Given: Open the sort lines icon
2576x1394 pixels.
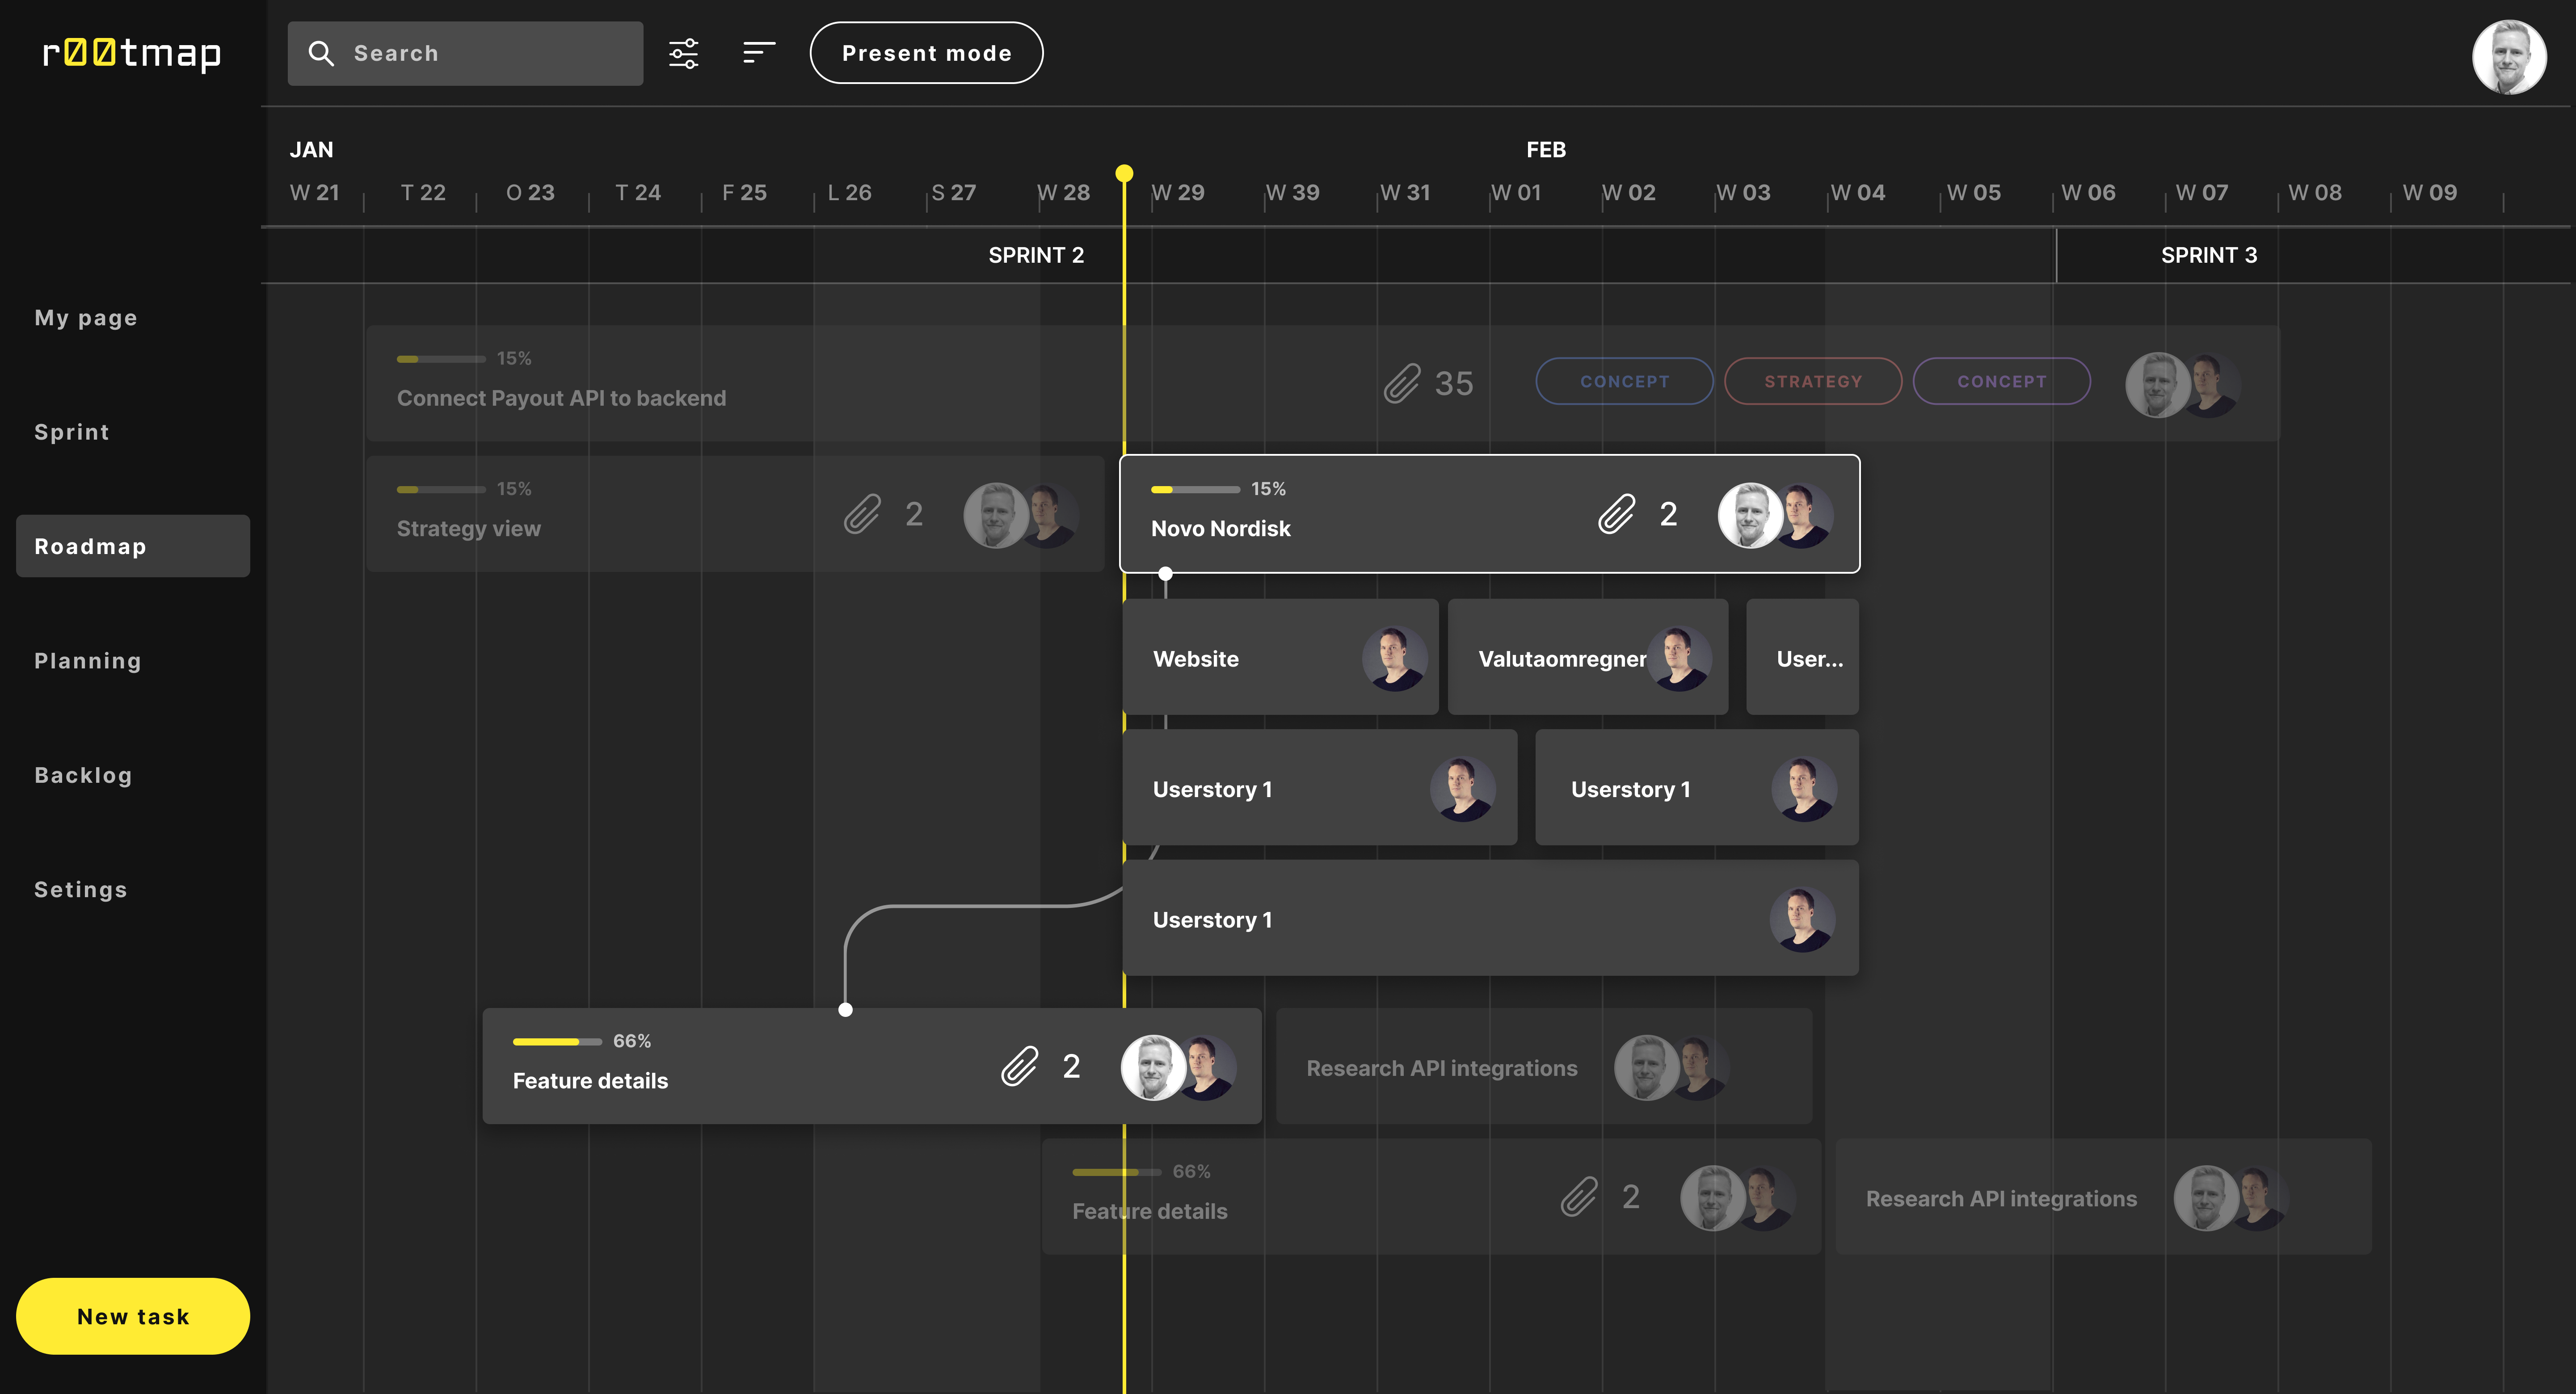Looking at the screenshot, I should (x=759, y=53).
